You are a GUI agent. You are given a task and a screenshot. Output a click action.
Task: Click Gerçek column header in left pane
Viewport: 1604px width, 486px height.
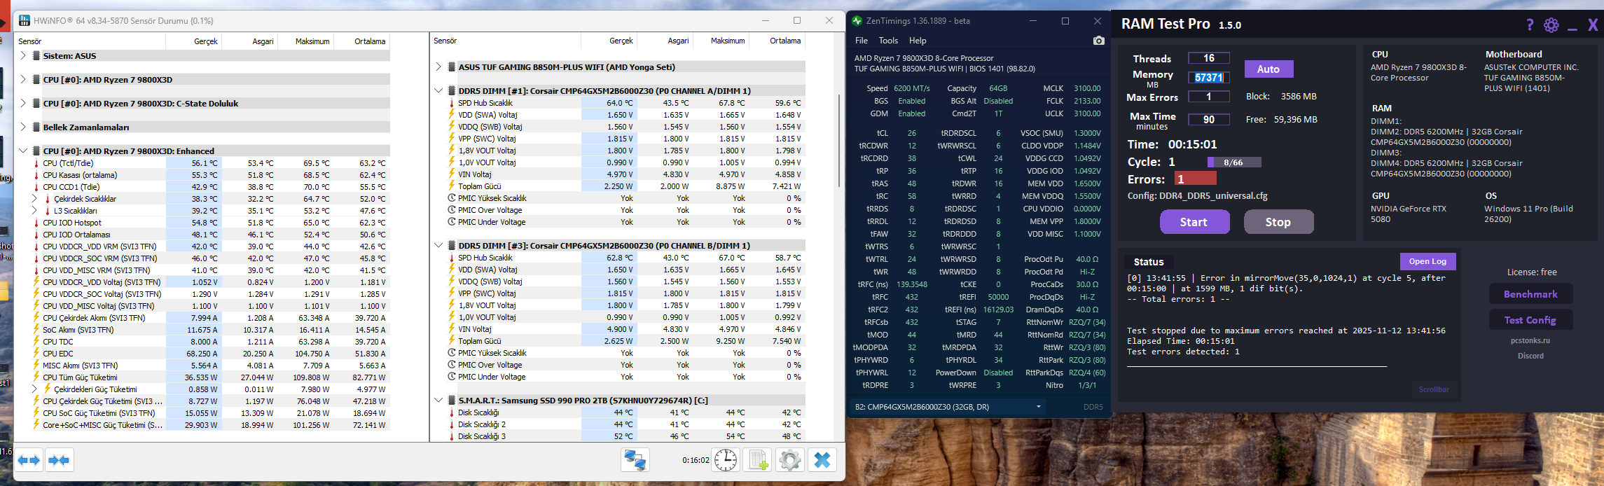click(206, 41)
